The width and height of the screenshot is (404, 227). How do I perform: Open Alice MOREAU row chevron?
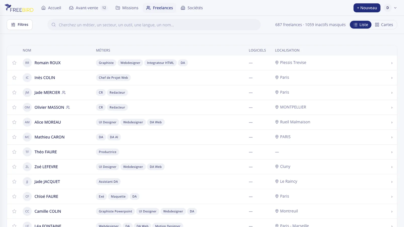392,123
